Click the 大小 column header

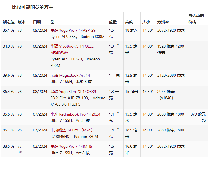[x=146, y=22]
